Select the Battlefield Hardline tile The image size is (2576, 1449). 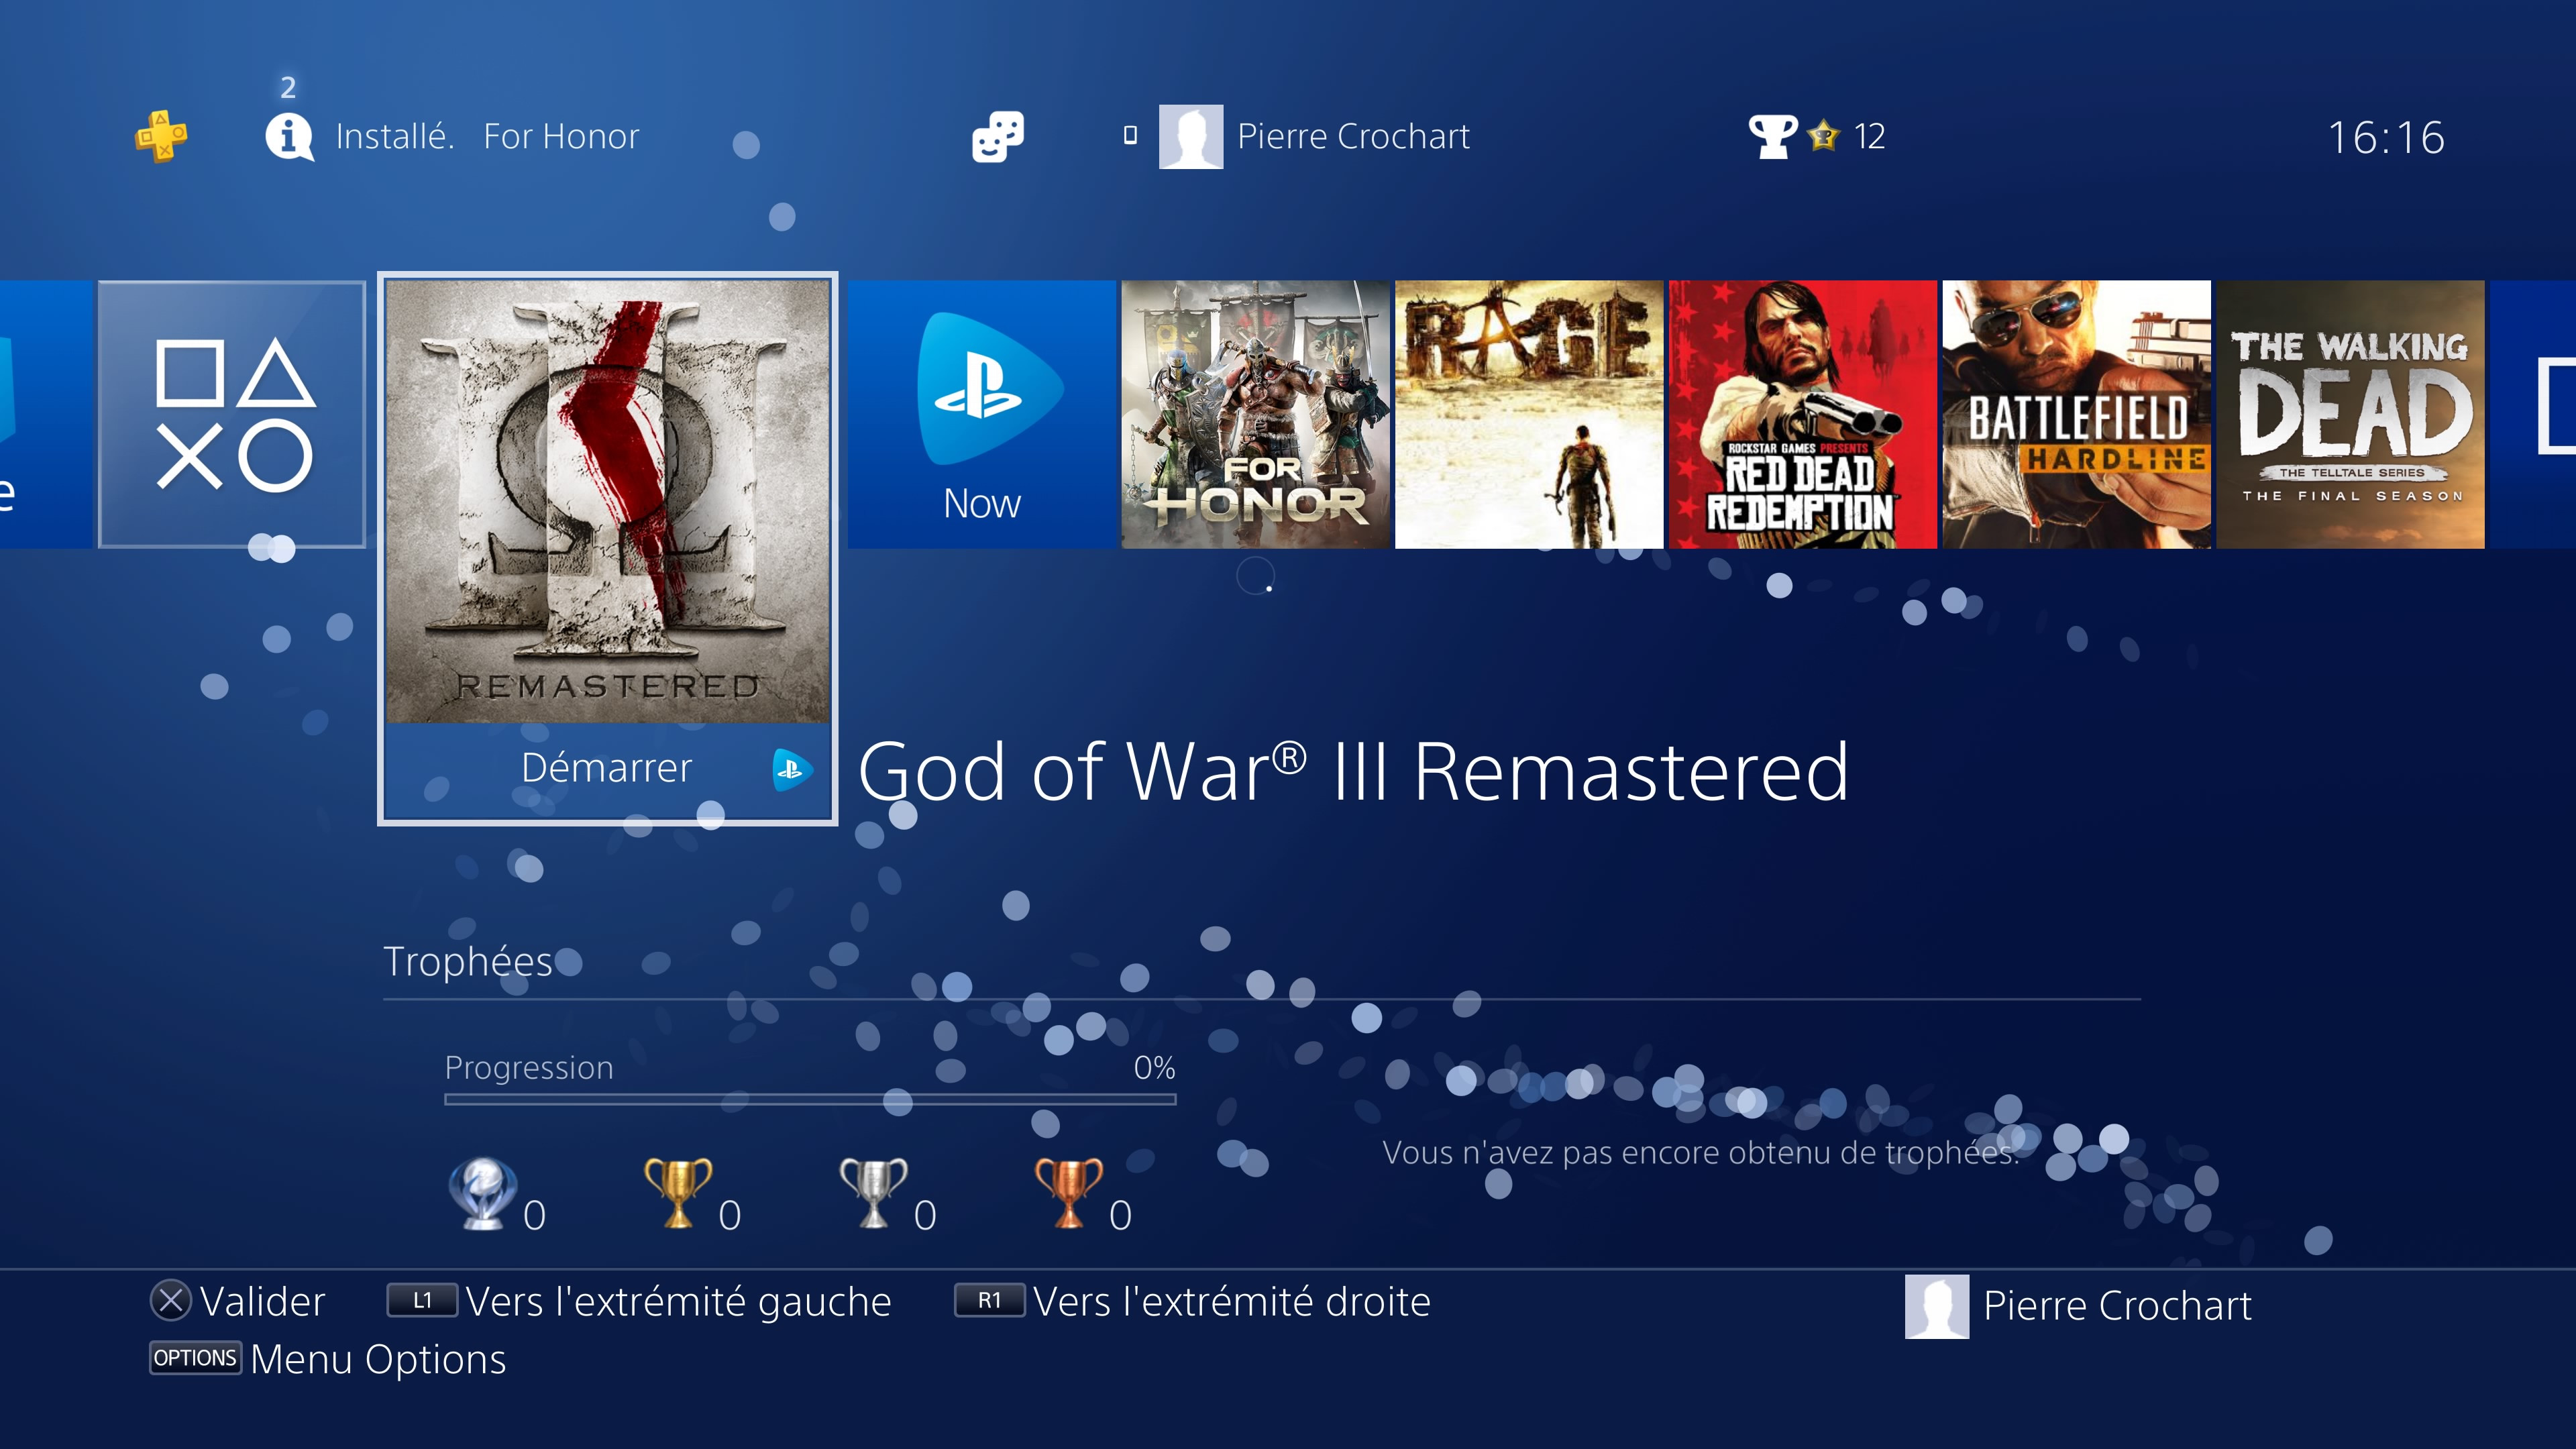click(x=2076, y=414)
